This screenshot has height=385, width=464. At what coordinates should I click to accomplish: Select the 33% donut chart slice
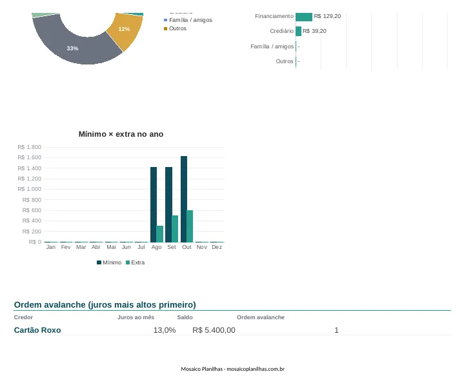pyautogui.click(x=72, y=49)
